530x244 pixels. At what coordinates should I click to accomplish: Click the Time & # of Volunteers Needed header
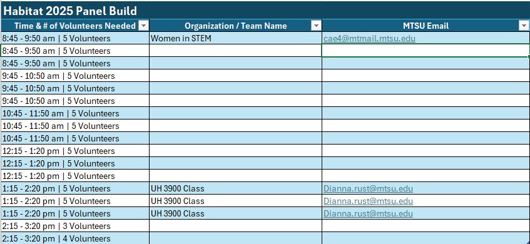74,26
